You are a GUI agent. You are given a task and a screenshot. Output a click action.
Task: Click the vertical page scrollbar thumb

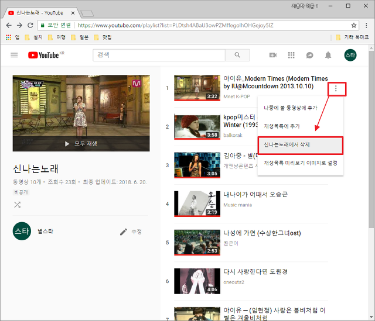pyautogui.click(x=371, y=140)
